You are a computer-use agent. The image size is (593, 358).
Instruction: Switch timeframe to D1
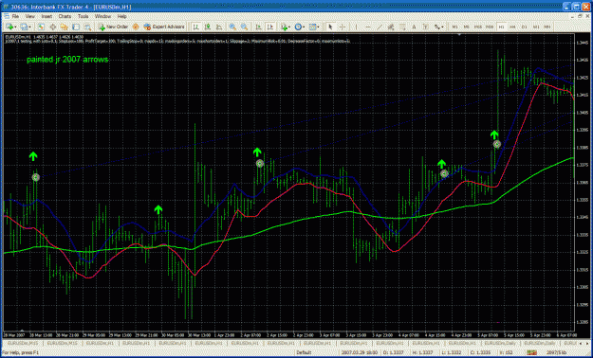524,27
